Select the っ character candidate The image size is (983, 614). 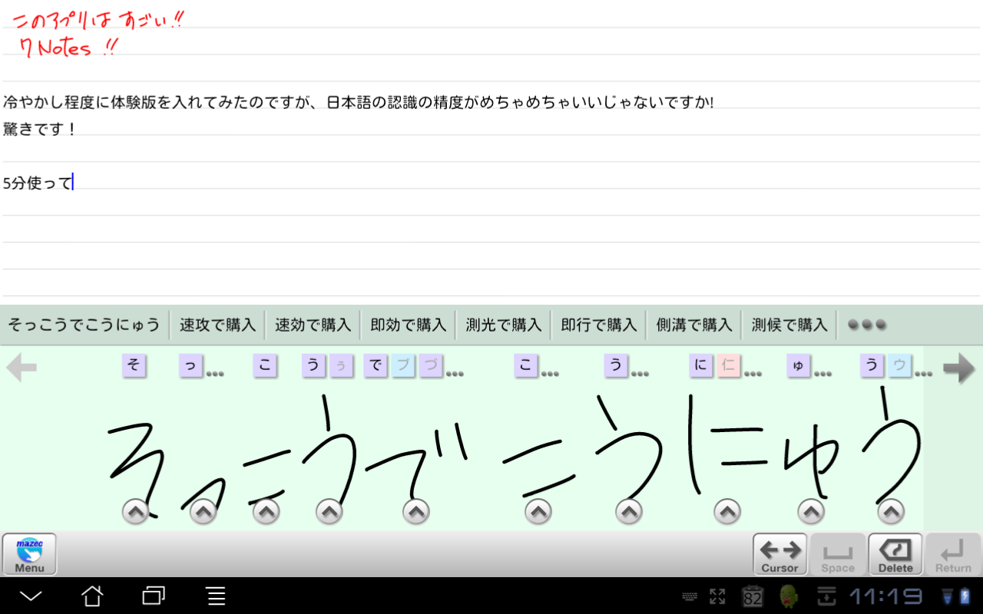[191, 365]
